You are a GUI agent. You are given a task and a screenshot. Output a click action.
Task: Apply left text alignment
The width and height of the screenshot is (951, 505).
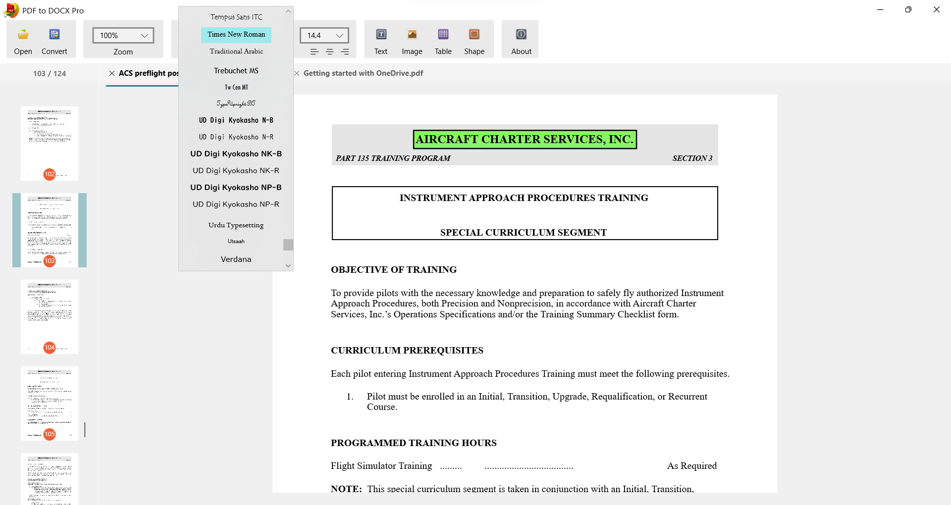(314, 51)
